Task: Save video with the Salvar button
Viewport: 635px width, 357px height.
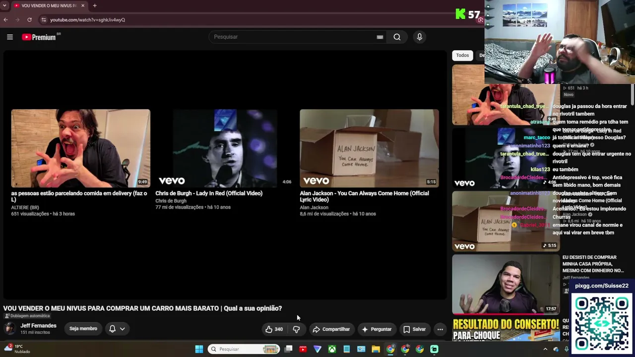Action: pyautogui.click(x=414, y=329)
